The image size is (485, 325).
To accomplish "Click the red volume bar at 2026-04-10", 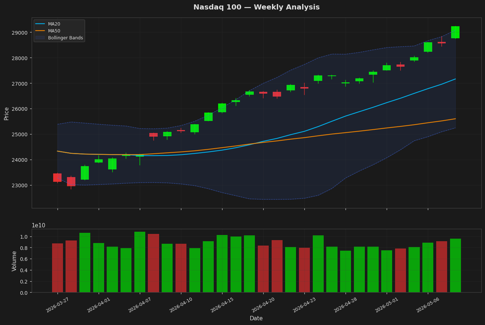I will pos(181,268).
